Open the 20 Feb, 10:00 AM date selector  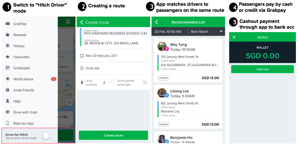tap(168, 32)
